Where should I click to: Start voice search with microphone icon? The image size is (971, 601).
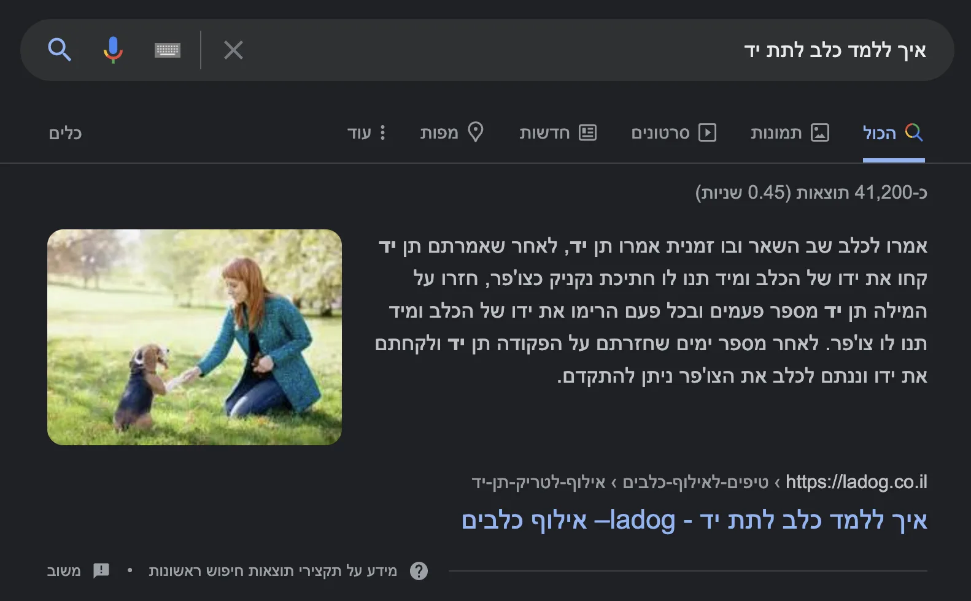tap(113, 50)
